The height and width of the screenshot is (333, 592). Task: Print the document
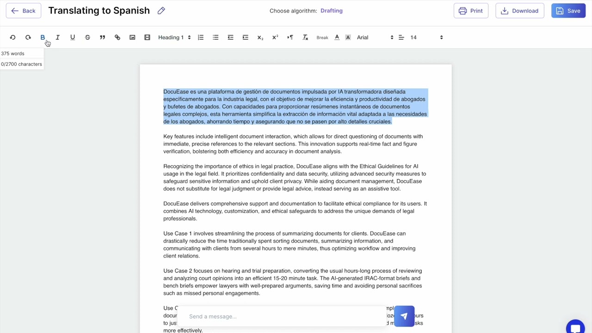(x=471, y=11)
